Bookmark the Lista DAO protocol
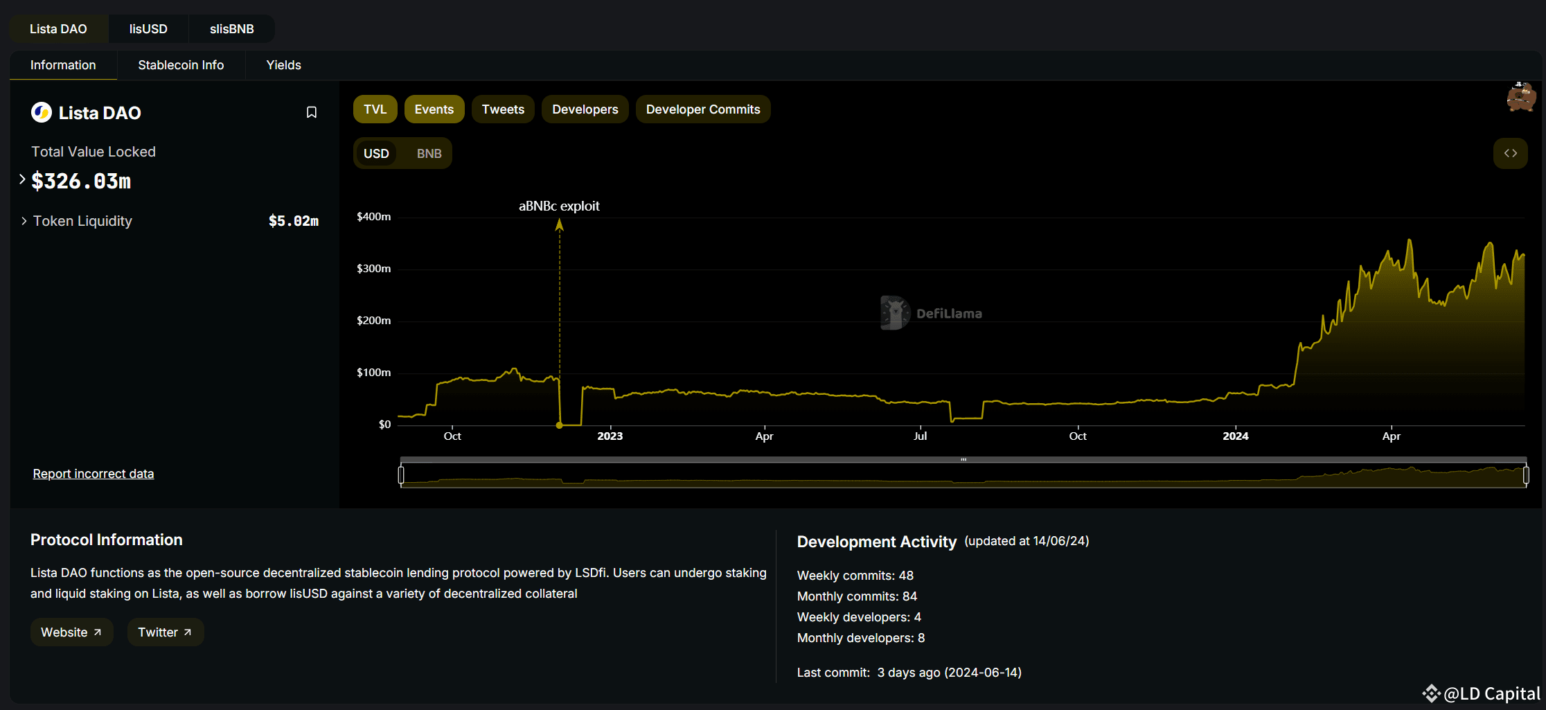 coord(312,112)
